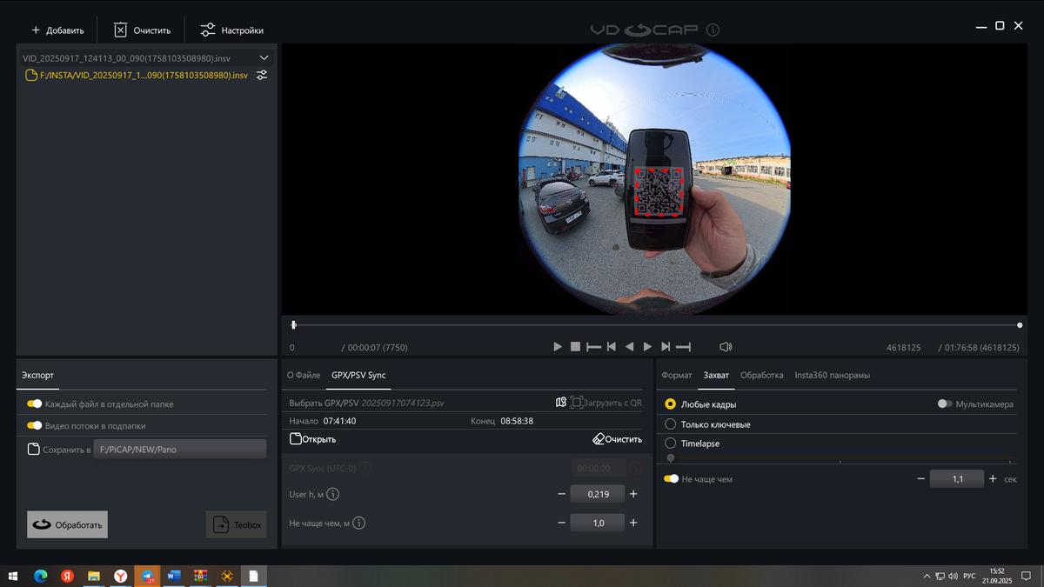Set the start trim marker
1044x587 pixels.
coord(593,347)
